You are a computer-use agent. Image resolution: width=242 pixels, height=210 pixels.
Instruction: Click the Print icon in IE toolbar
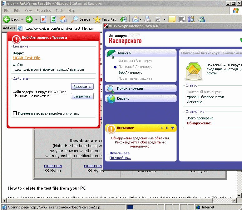(148, 19)
